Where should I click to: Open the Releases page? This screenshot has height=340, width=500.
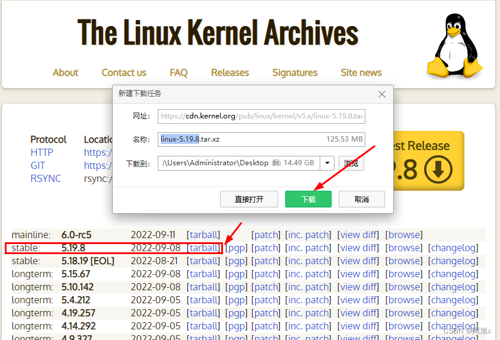(x=230, y=73)
